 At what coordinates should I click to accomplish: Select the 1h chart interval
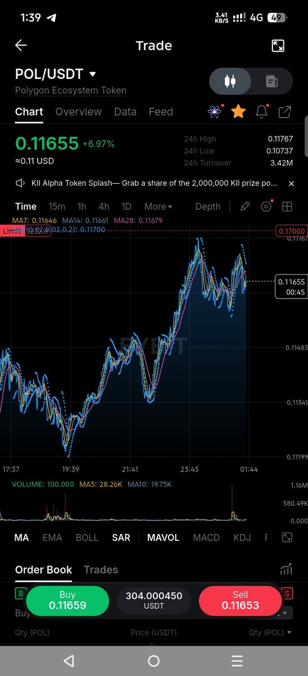coord(82,206)
